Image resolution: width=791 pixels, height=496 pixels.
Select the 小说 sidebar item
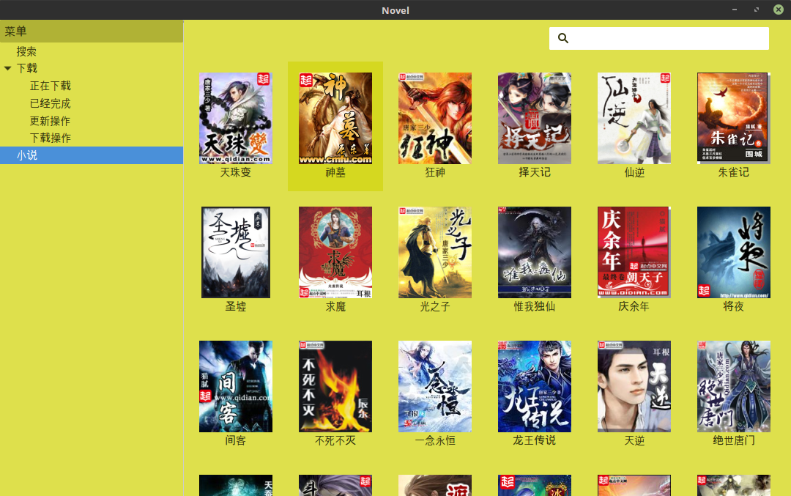92,155
